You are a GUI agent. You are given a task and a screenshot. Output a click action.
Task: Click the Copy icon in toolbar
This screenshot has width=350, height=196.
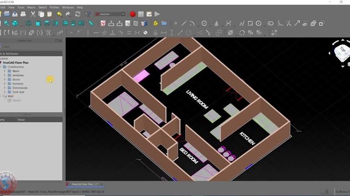[42, 14]
